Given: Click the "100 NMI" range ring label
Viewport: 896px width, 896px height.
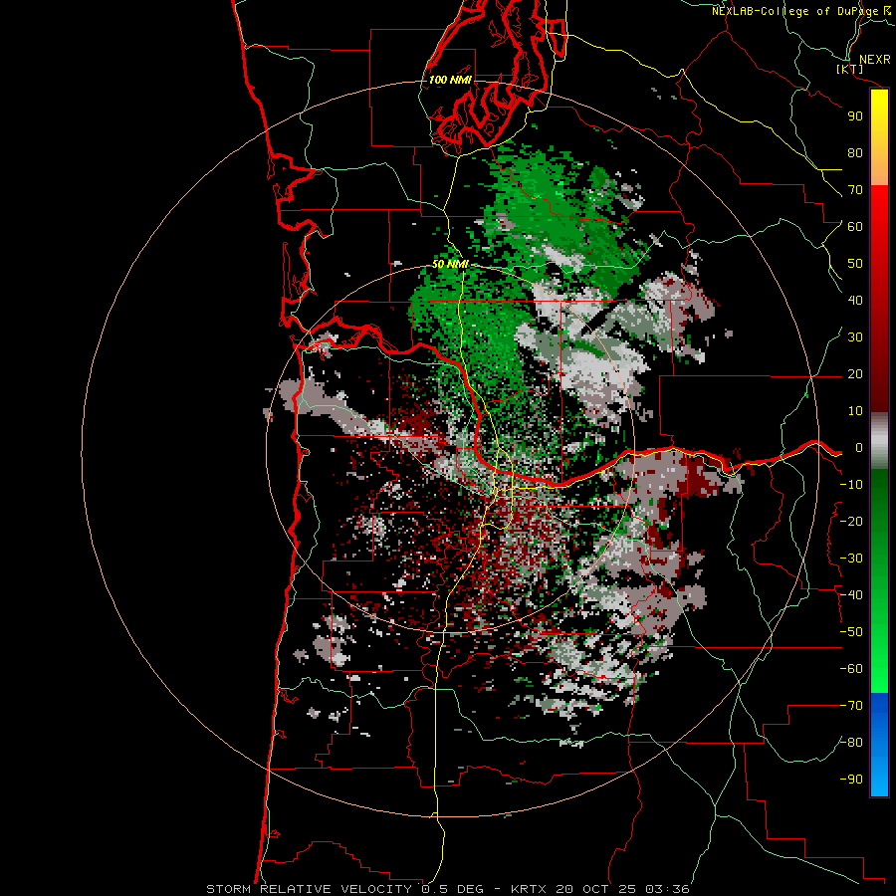Looking at the screenshot, I should [450, 80].
